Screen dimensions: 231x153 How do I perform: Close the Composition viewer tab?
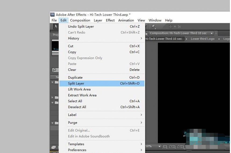(216, 33)
